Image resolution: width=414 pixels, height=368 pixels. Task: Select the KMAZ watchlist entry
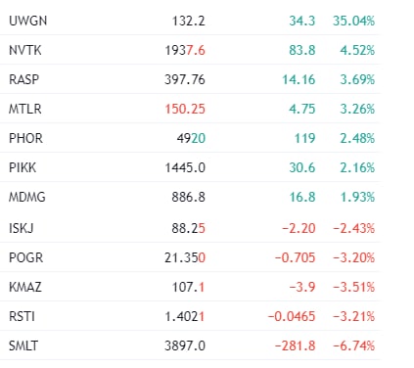(x=190, y=287)
